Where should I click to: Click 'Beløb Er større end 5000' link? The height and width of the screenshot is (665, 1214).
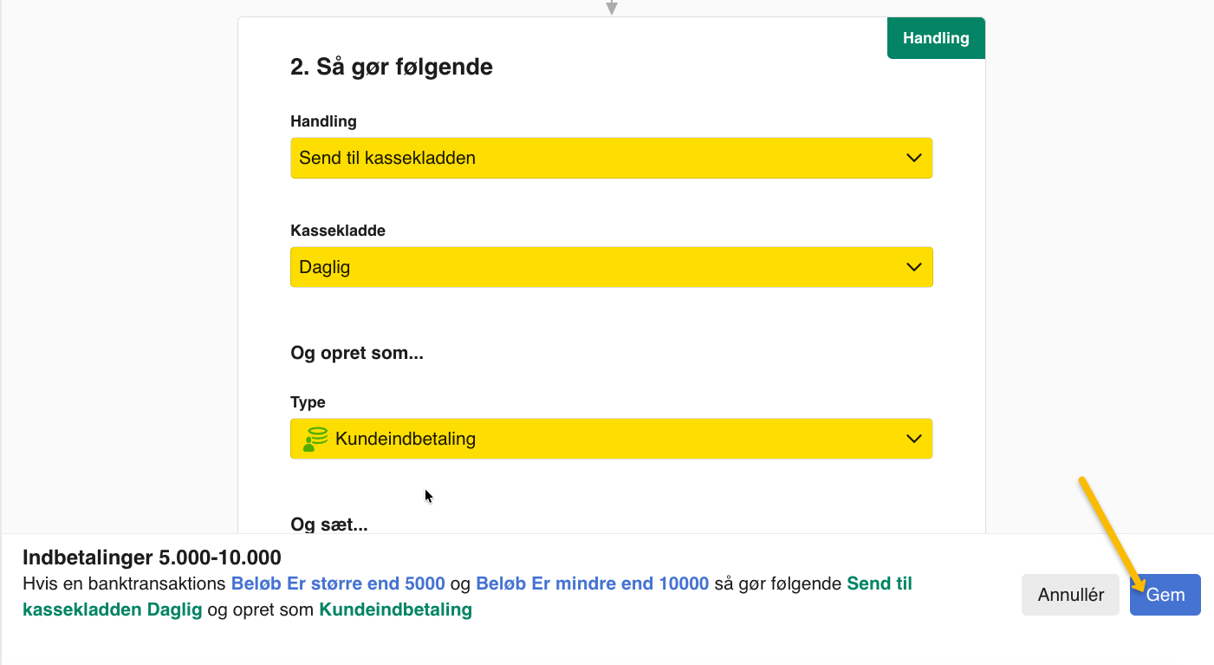tap(338, 584)
